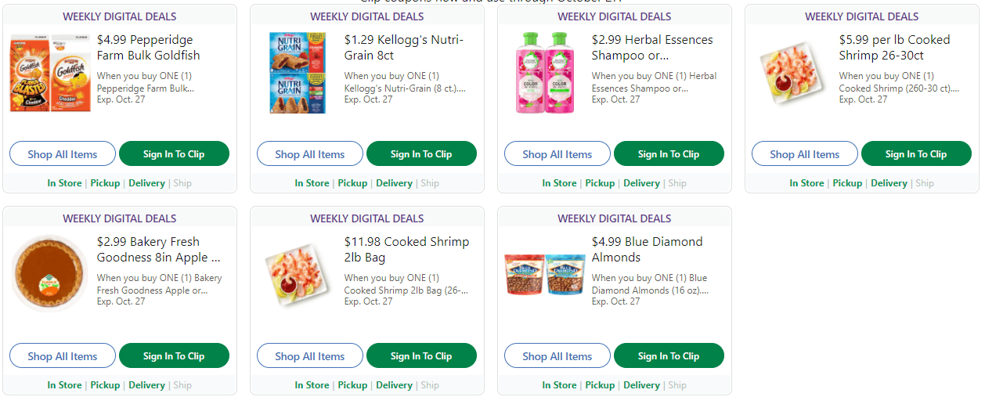Click the Cooked Shrimp 2lb Bag image
The width and height of the screenshot is (985, 404).
tap(296, 276)
